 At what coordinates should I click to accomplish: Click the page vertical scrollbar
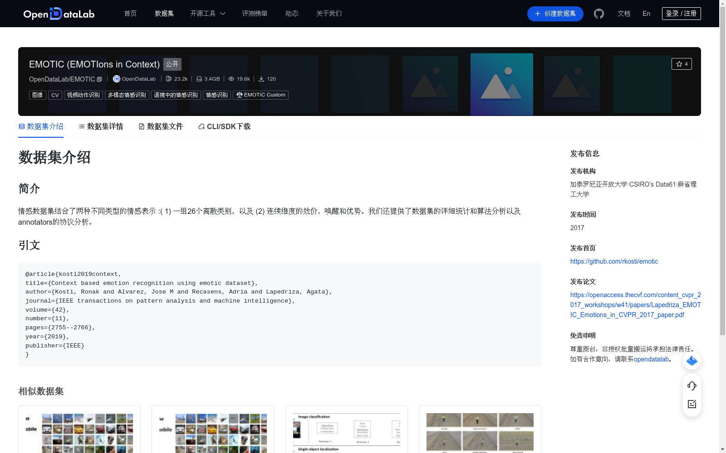click(x=722, y=171)
